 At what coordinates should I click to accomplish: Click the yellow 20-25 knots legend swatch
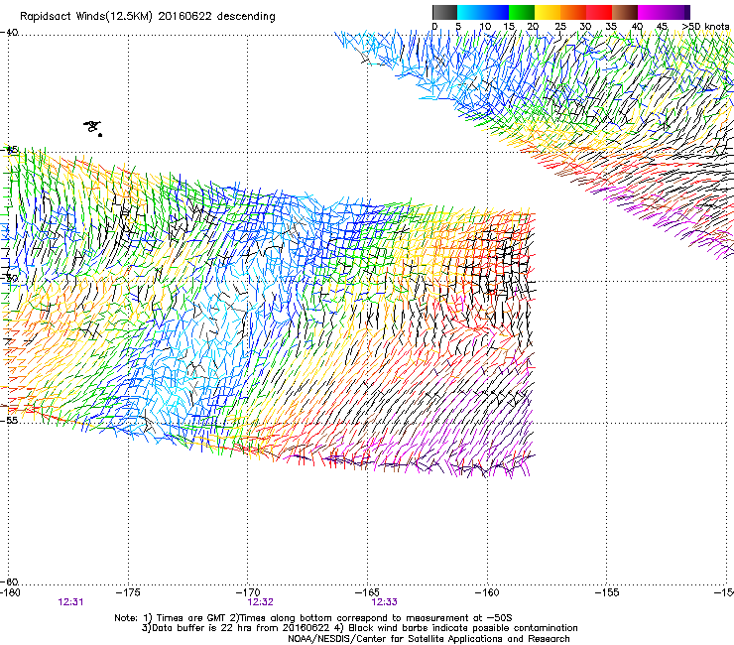click(x=548, y=12)
